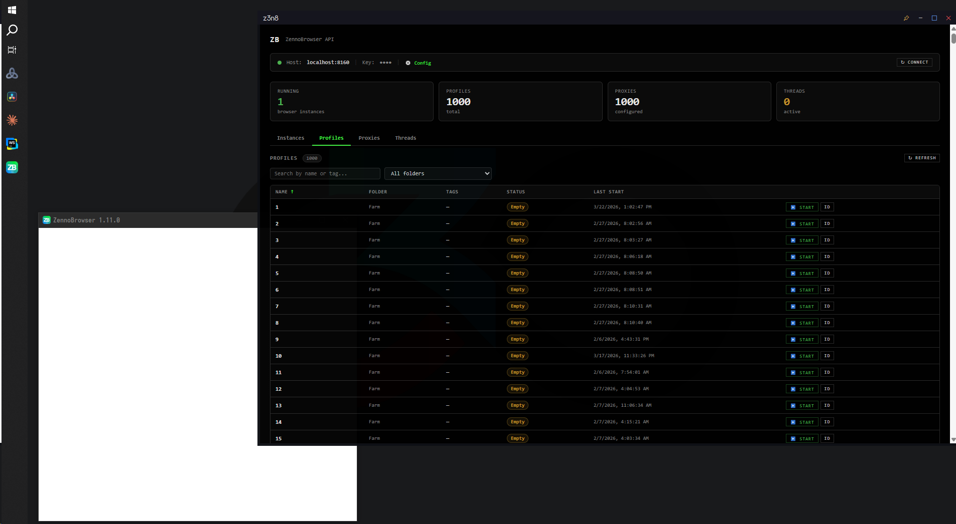Image resolution: width=956 pixels, height=524 pixels.
Task: Click the RUNNING browser instances stat card
Action: pyautogui.click(x=351, y=101)
